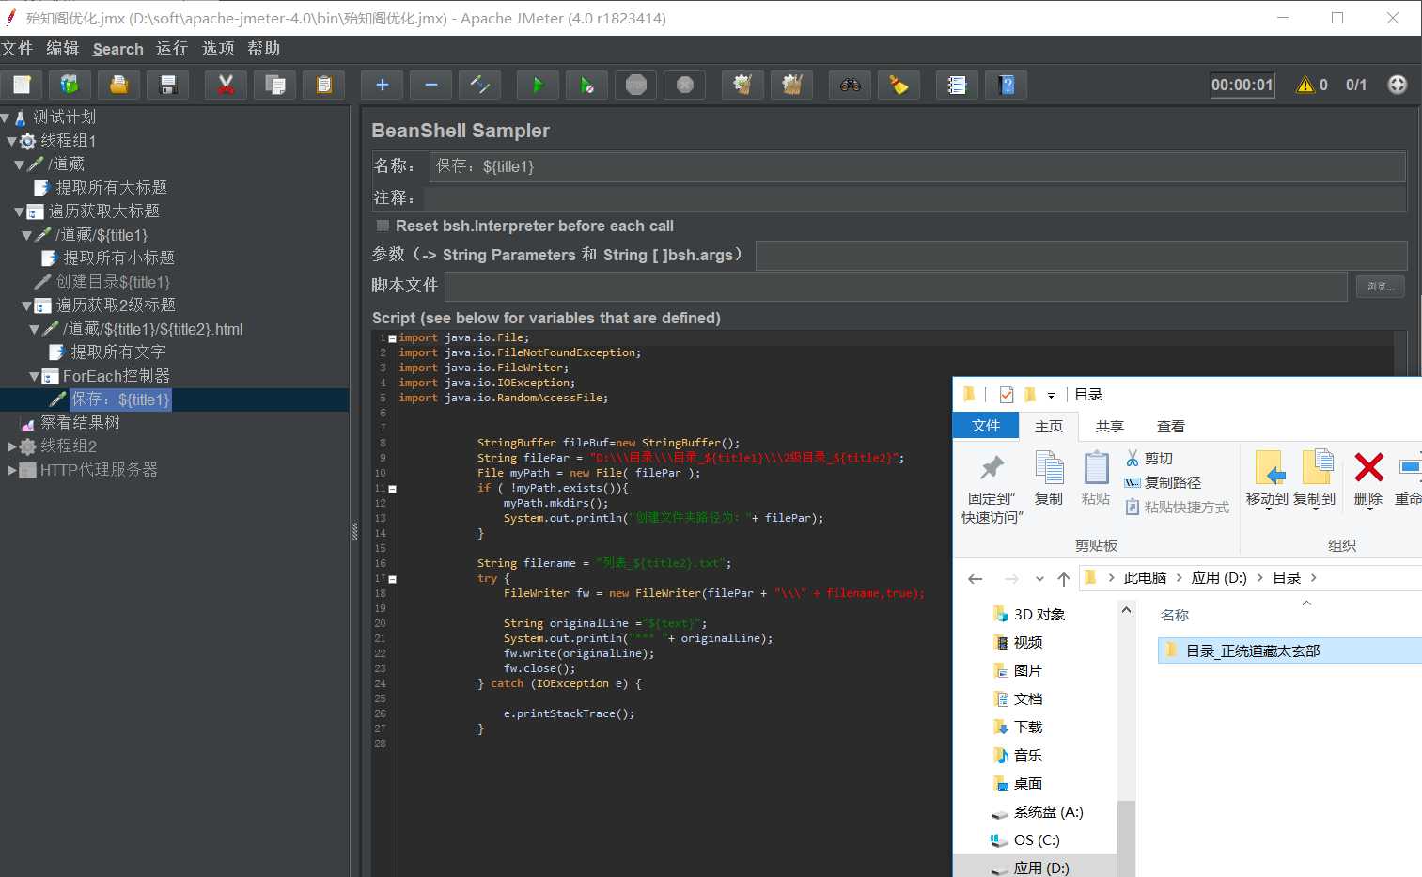
Task: Collapse the 线程组1 tree node
Action: (11, 141)
